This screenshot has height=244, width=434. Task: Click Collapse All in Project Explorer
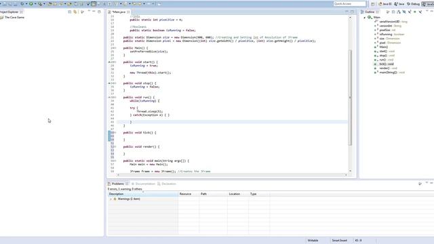coord(70,12)
